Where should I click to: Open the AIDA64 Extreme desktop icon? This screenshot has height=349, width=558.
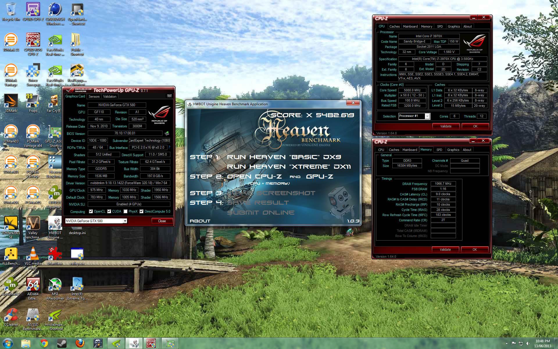click(33, 289)
